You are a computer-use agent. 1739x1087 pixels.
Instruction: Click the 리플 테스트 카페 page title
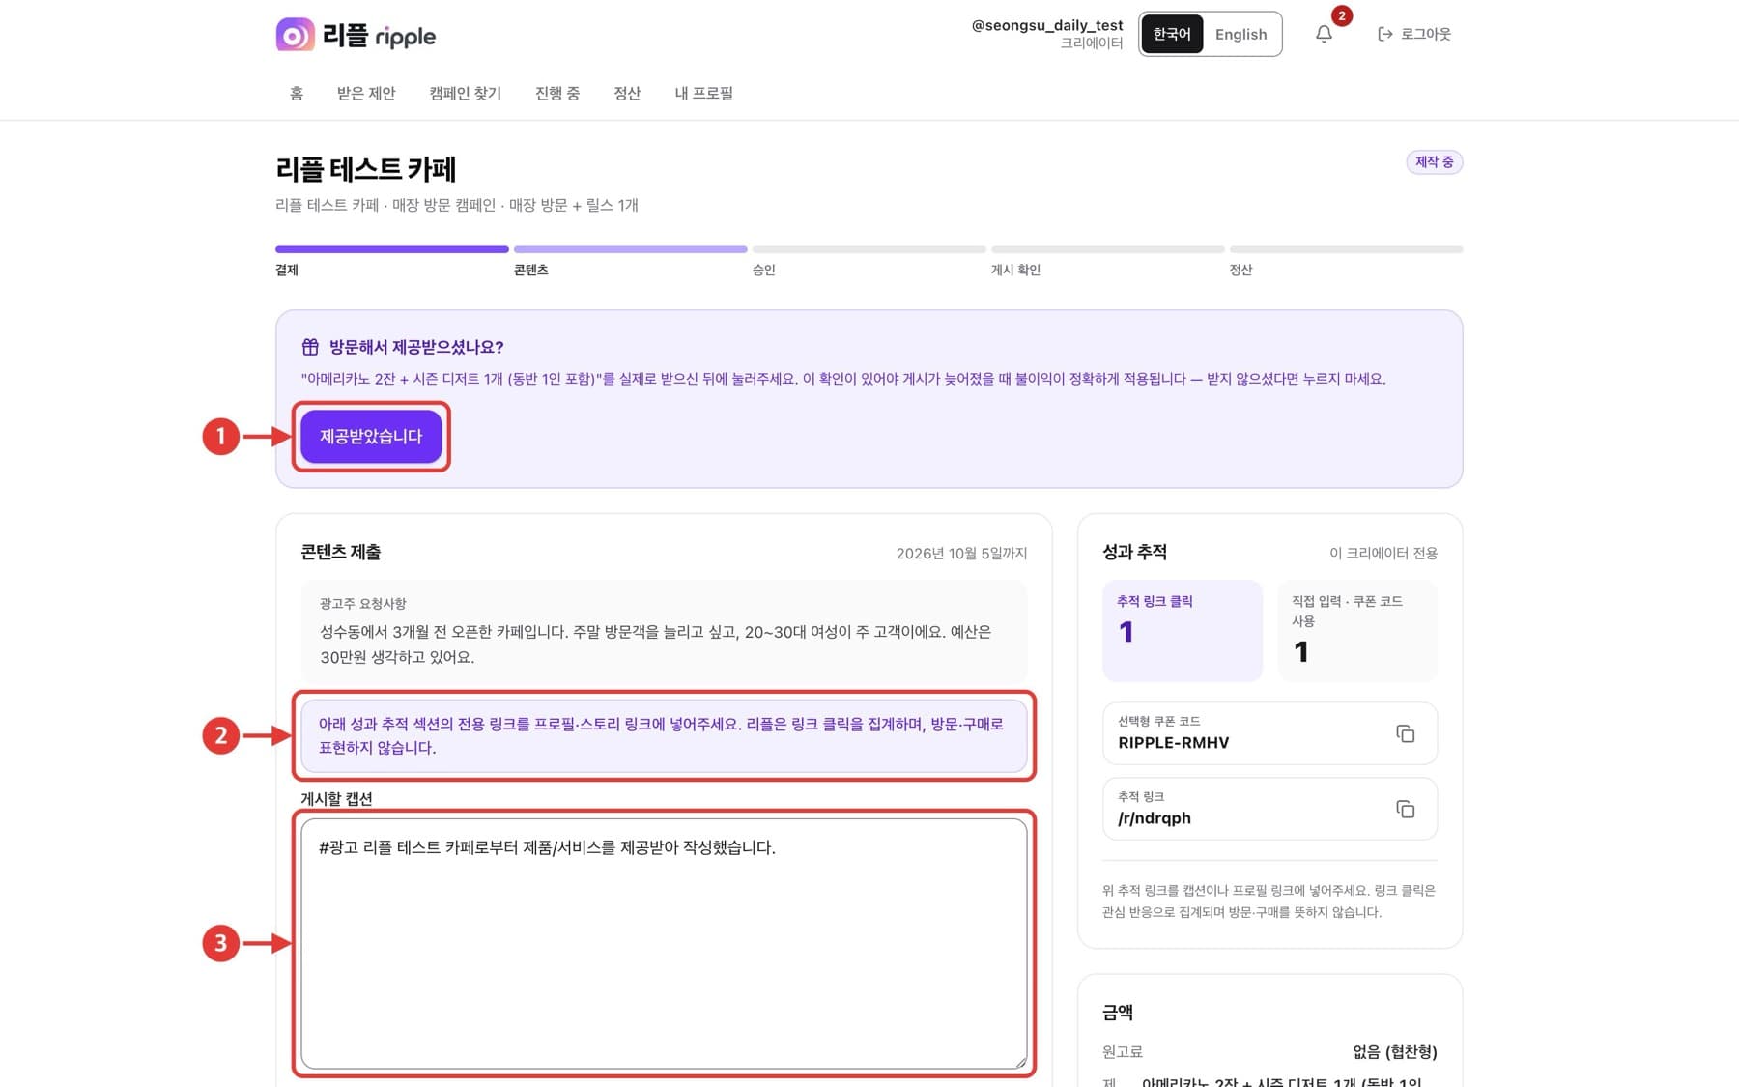(365, 169)
